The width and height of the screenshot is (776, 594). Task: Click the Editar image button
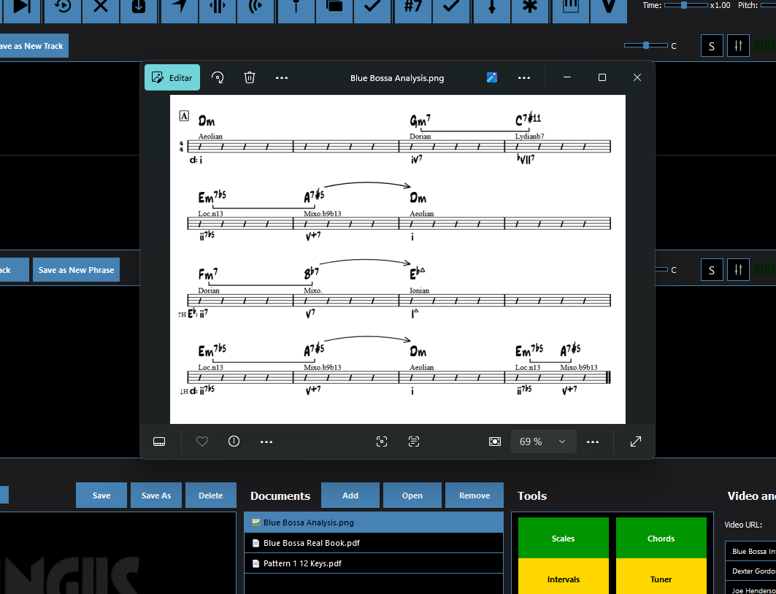pyautogui.click(x=172, y=77)
